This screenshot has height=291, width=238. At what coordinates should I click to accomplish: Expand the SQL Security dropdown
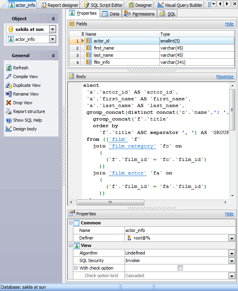tap(231, 260)
